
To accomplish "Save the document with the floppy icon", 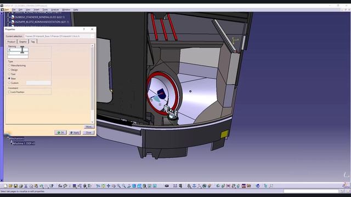I will (x=15, y=186).
